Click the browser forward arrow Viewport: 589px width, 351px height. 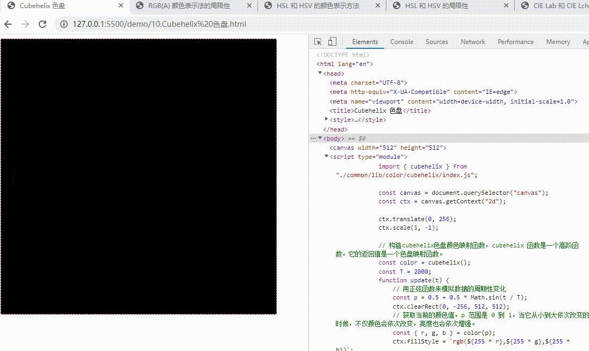click(x=25, y=24)
